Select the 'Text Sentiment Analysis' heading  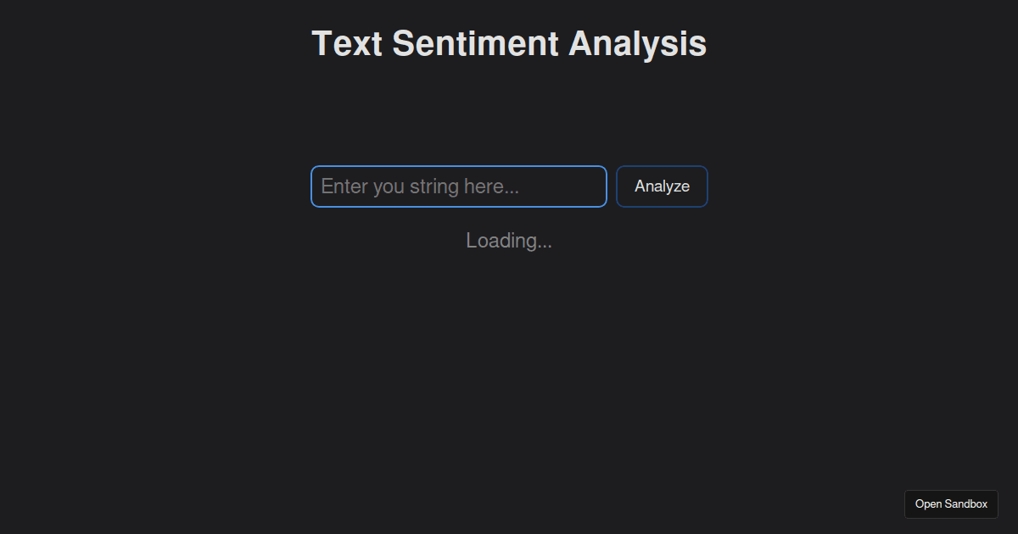point(509,43)
